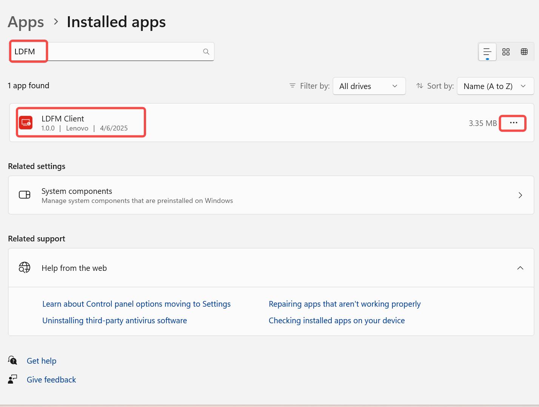Open Learn about Control panel options link
Viewport: 539px width, 407px height.
[136, 304]
